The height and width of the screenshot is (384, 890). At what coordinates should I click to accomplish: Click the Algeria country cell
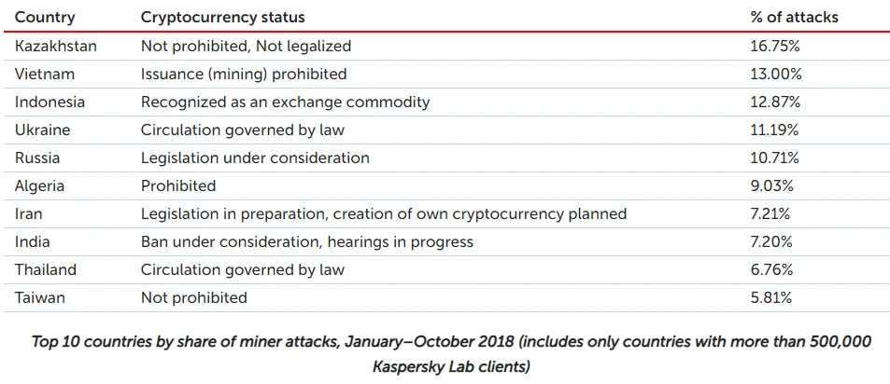40,185
